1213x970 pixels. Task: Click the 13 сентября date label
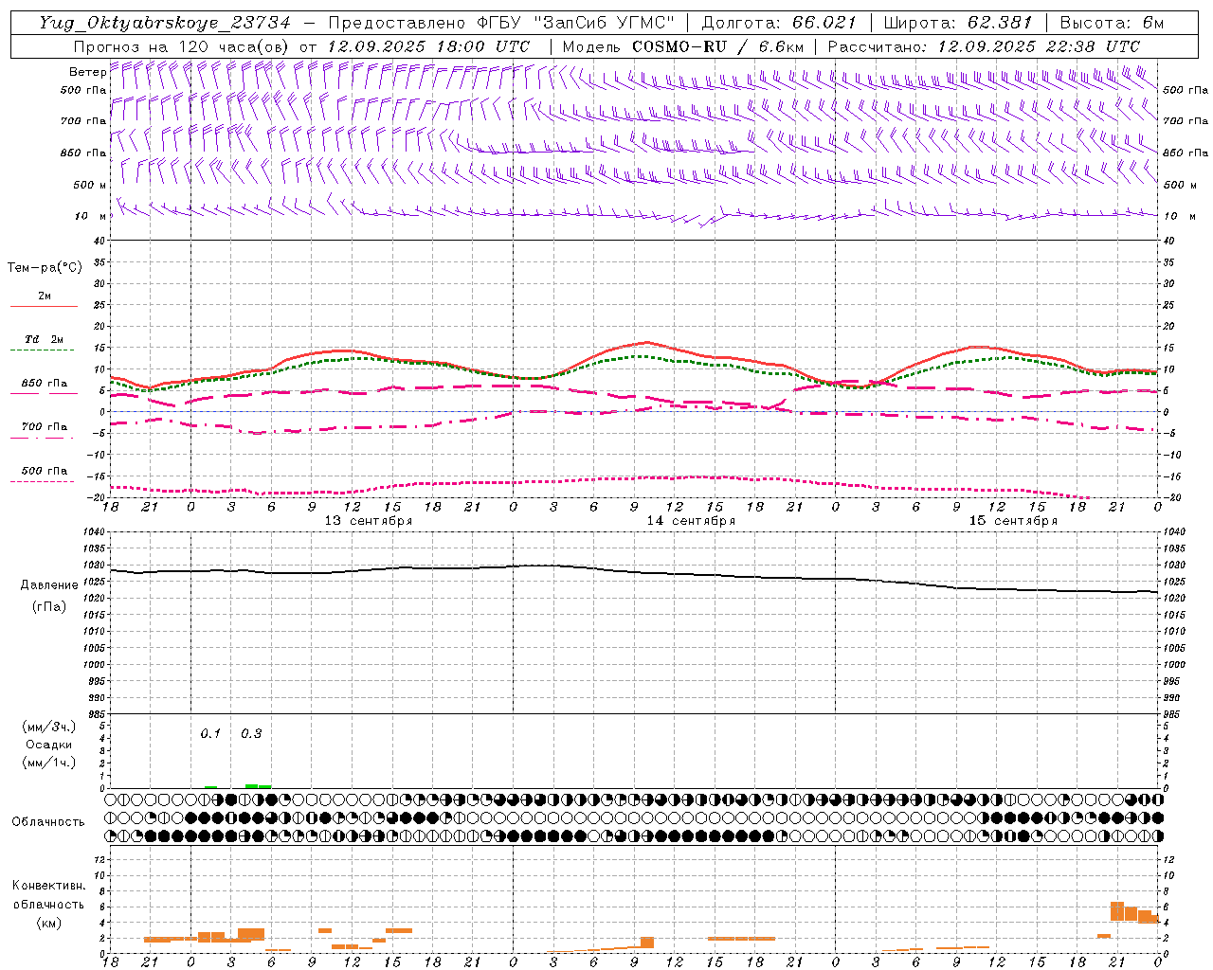pyautogui.click(x=369, y=521)
